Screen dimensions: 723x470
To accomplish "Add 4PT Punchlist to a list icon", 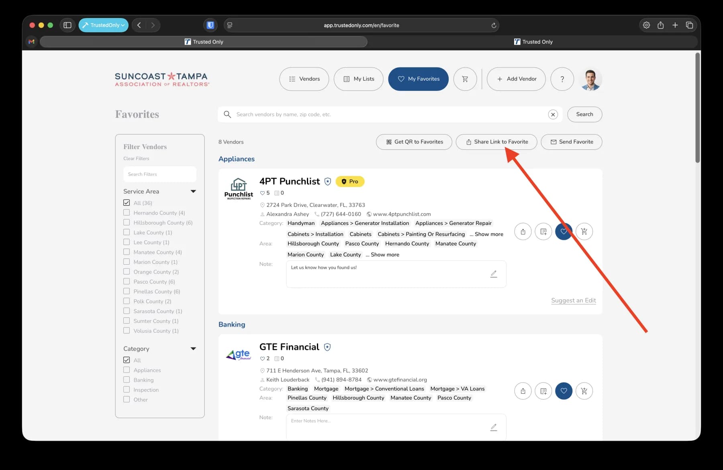I will 543,231.
